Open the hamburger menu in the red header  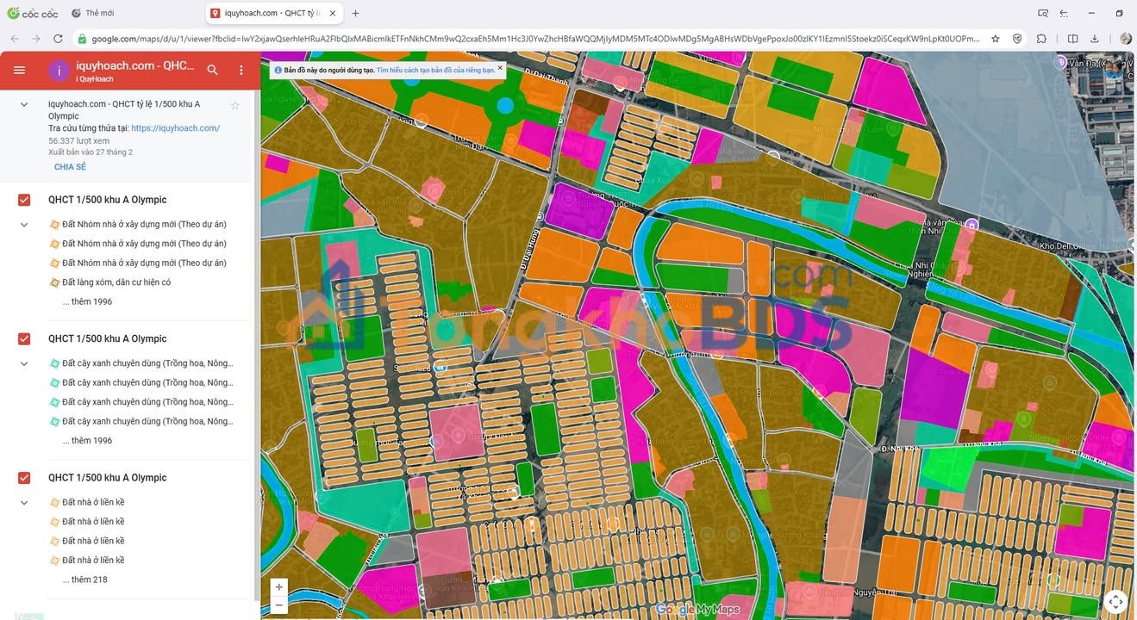click(x=19, y=71)
